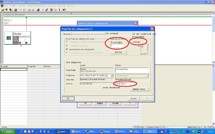The width and height of the screenshot is (215, 134).
Task: Switch to the KOP/AWL taskbar button
Action: point(121,132)
